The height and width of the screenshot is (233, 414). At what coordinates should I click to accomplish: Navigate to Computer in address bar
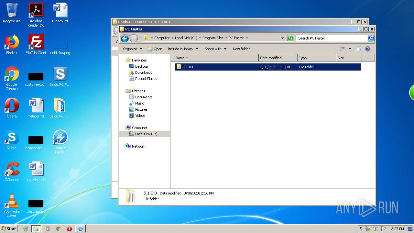tap(162, 38)
